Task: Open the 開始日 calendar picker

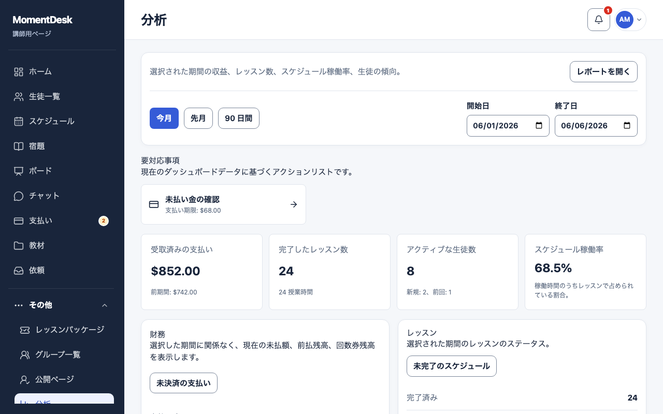Action: (539, 126)
